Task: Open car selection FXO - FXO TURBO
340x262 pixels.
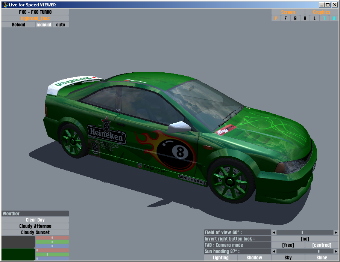Action: [x=35, y=12]
